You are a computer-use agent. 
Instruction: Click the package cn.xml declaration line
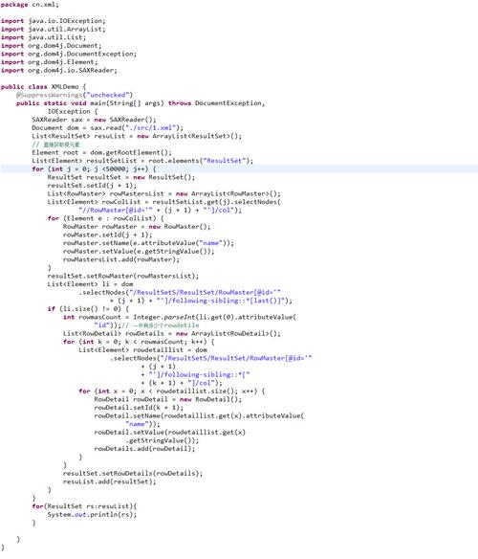coord(30,5)
